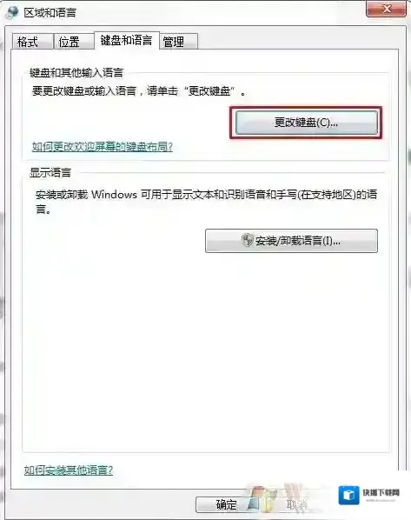Click the 快推下载网 watermark text
Viewport: 411px width, 520px height.
click(x=381, y=492)
